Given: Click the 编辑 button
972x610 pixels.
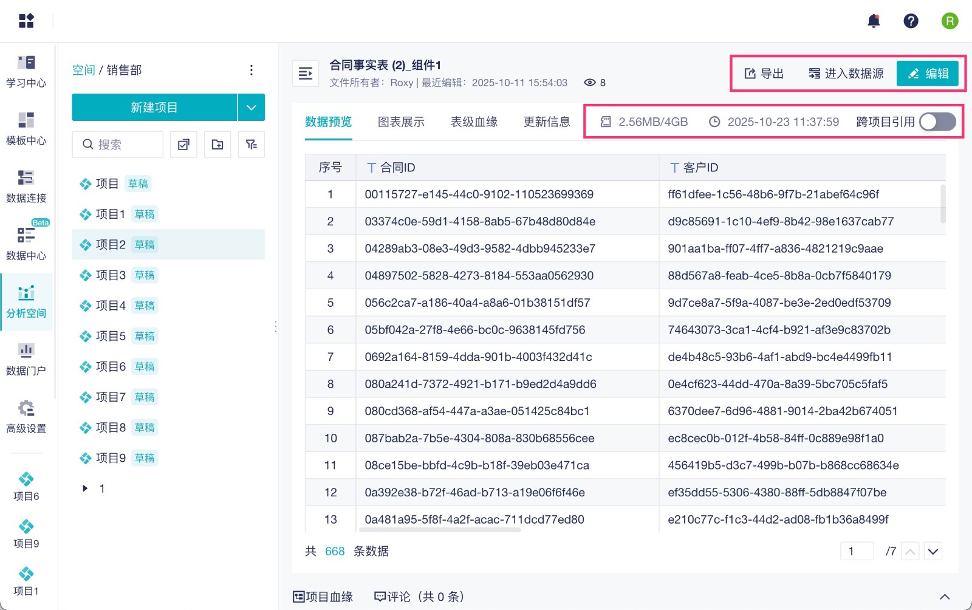Looking at the screenshot, I should point(928,74).
